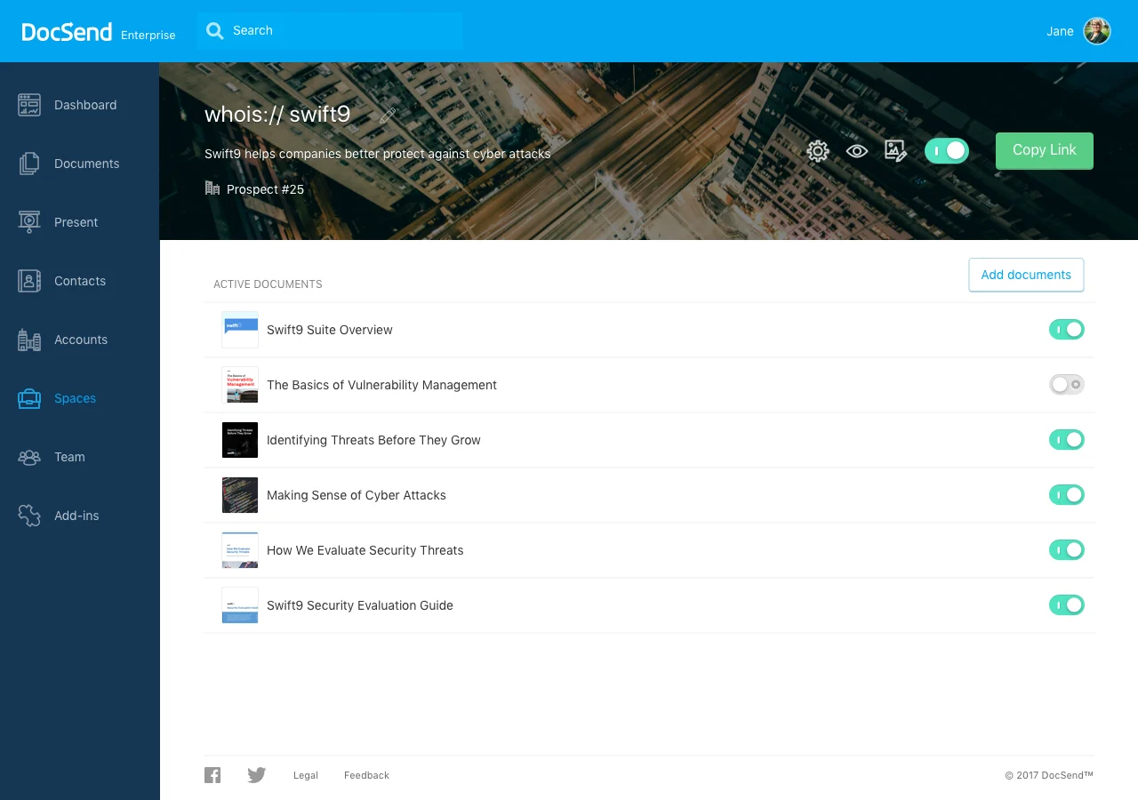The height and width of the screenshot is (800, 1138).
Task: Click the search magnifier icon
Action: tap(214, 31)
